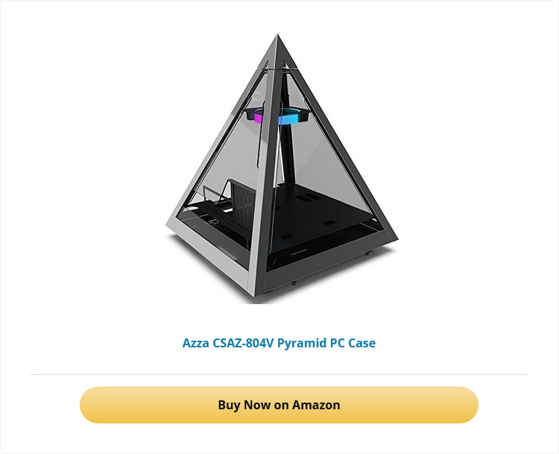Click the horizontal divider line below the title
Screen dimensions: 559x454
pyautogui.click(x=279, y=374)
